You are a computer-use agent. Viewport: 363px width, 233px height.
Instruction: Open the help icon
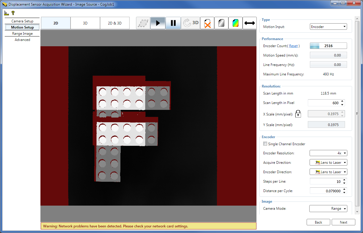pyautogui.click(x=13, y=13)
